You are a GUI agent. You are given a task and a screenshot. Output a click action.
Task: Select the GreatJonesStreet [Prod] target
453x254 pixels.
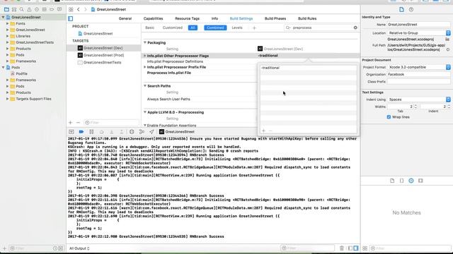coord(103,55)
